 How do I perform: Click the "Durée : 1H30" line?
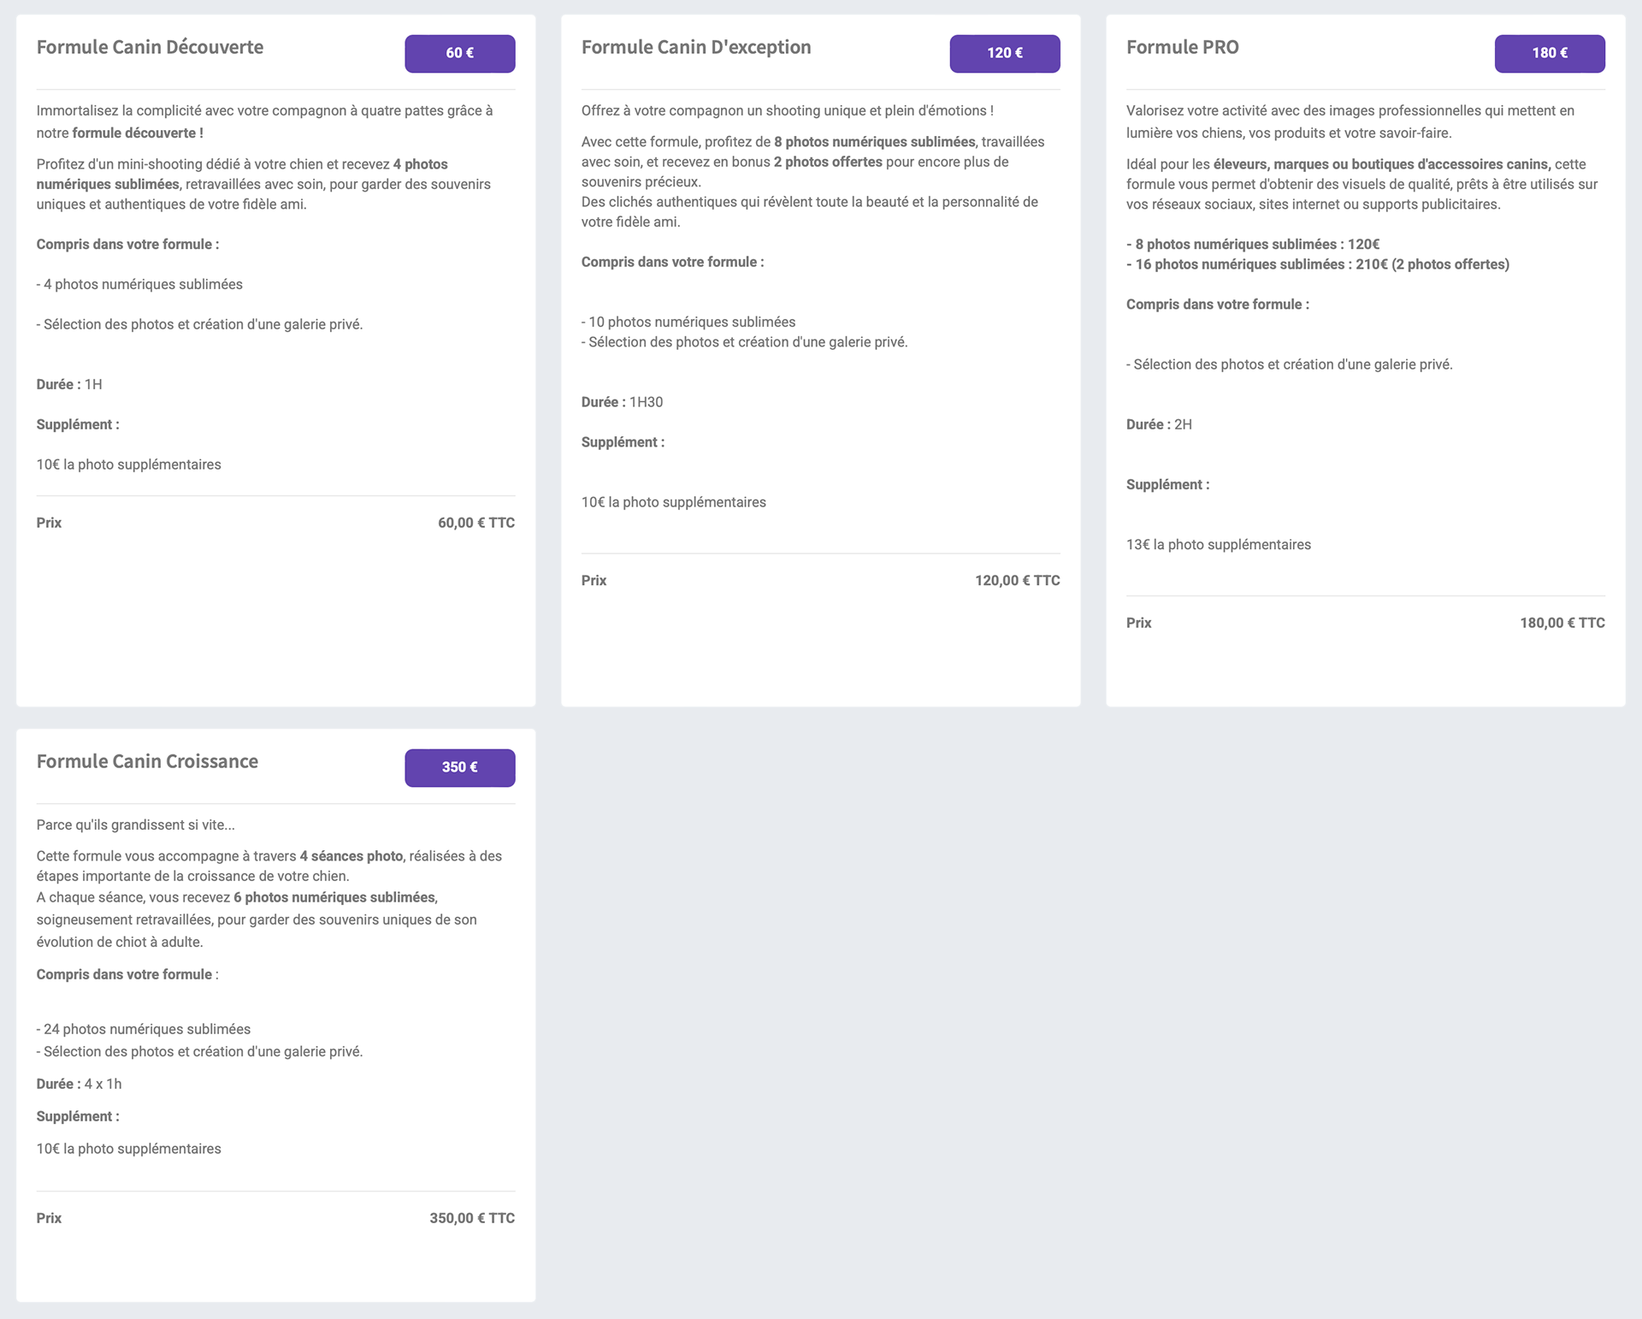pos(622,402)
